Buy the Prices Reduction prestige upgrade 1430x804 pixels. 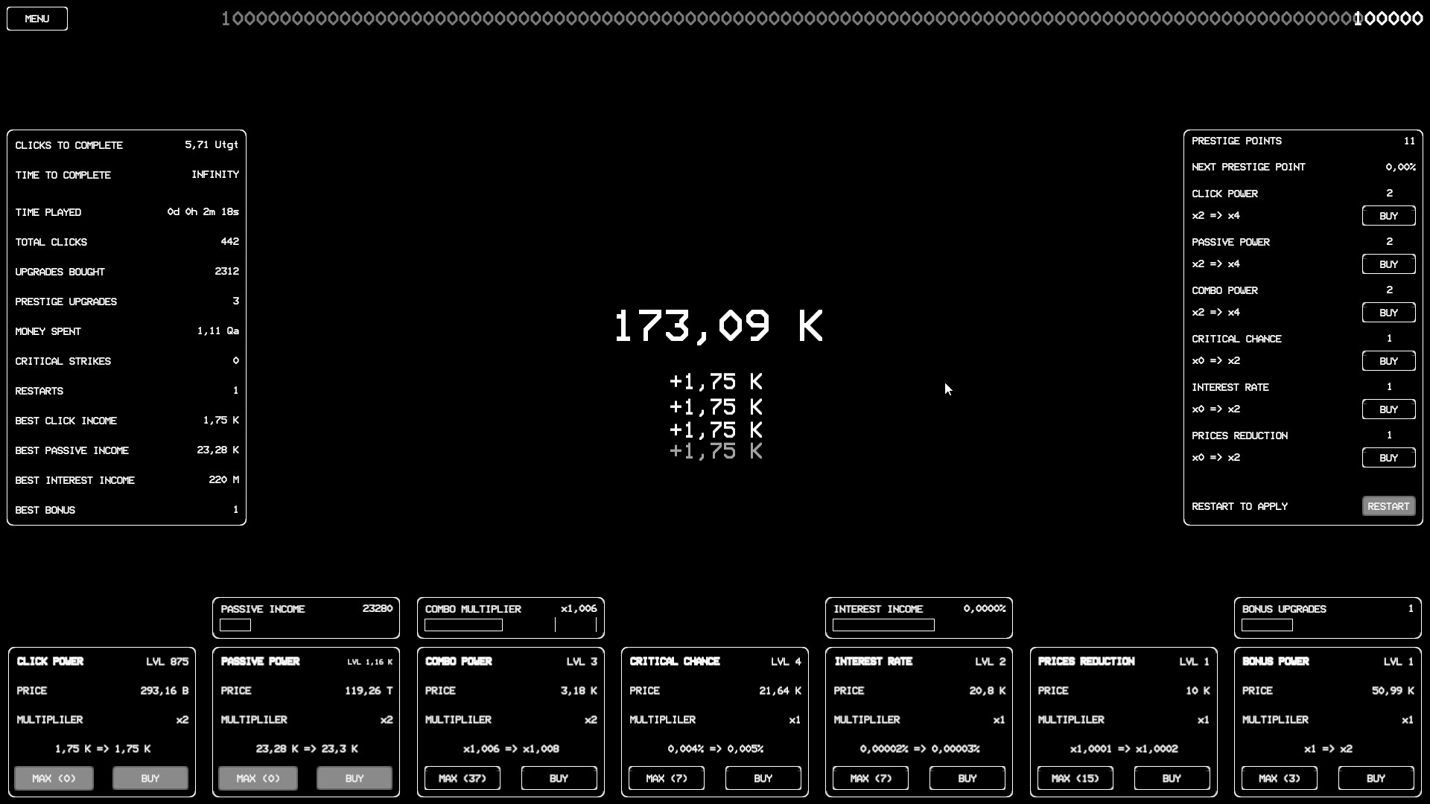pyautogui.click(x=1388, y=457)
